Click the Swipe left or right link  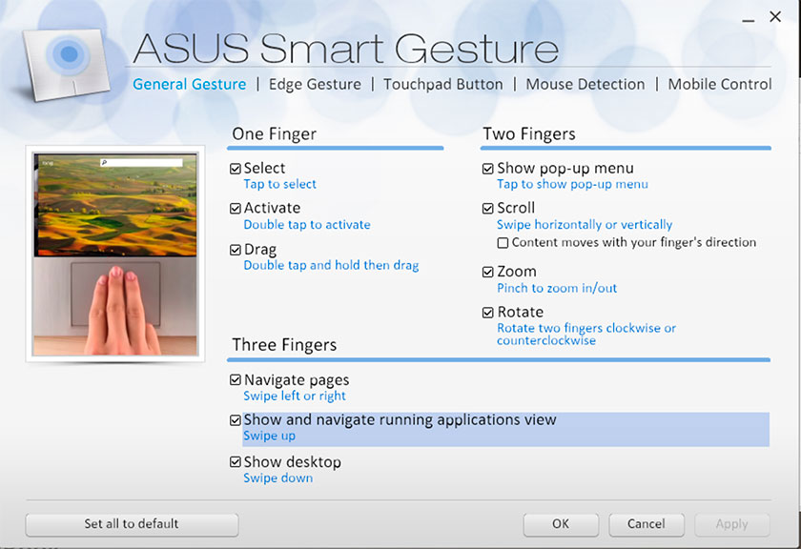[x=295, y=396]
